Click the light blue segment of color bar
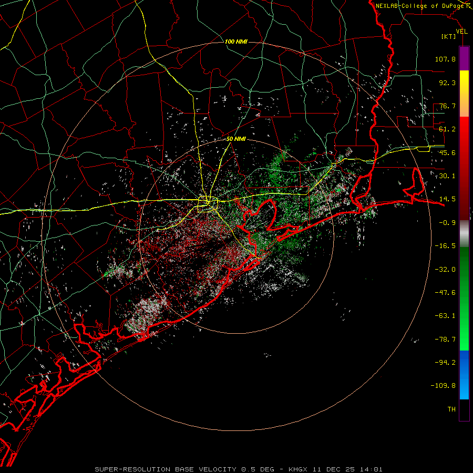This screenshot has width=473, height=473. 464,388
